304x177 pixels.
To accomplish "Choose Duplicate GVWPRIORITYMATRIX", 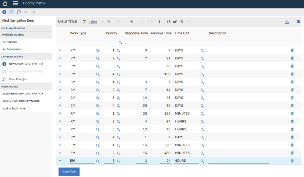I will (x=23, y=94).
